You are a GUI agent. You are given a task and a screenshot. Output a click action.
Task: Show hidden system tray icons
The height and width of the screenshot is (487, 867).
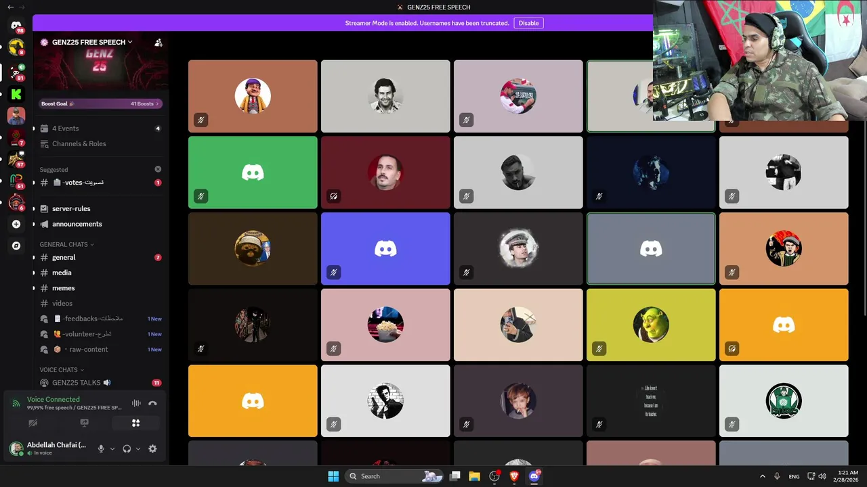pyautogui.click(x=762, y=476)
